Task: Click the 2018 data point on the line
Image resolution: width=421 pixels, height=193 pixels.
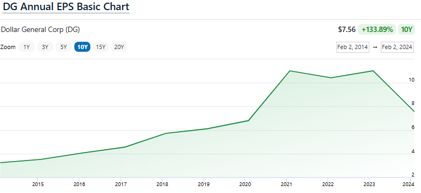Action: pos(166,133)
